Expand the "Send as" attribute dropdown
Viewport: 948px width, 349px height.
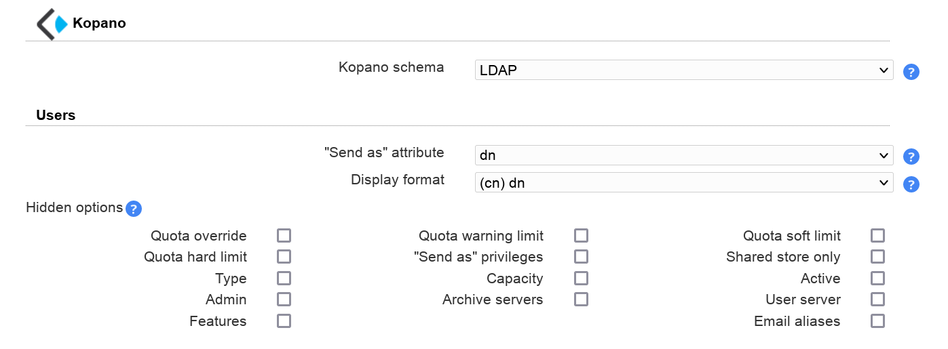click(683, 155)
